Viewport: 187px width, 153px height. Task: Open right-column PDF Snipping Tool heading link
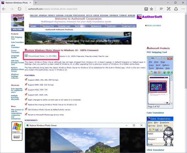pos(157,52)
